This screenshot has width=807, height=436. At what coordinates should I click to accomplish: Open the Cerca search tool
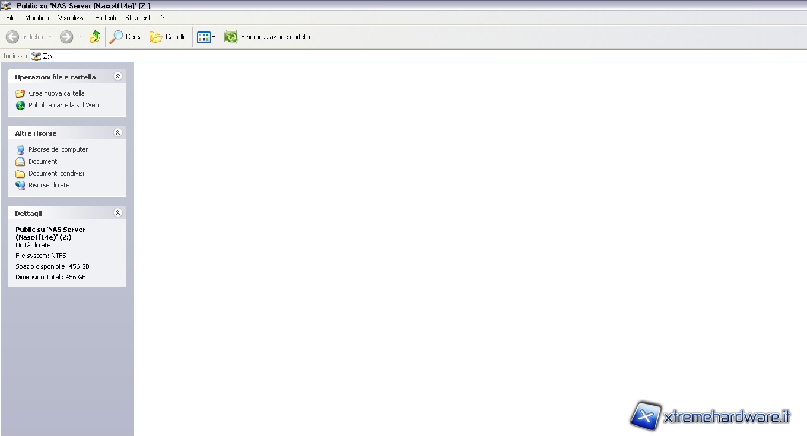[126, 37]
